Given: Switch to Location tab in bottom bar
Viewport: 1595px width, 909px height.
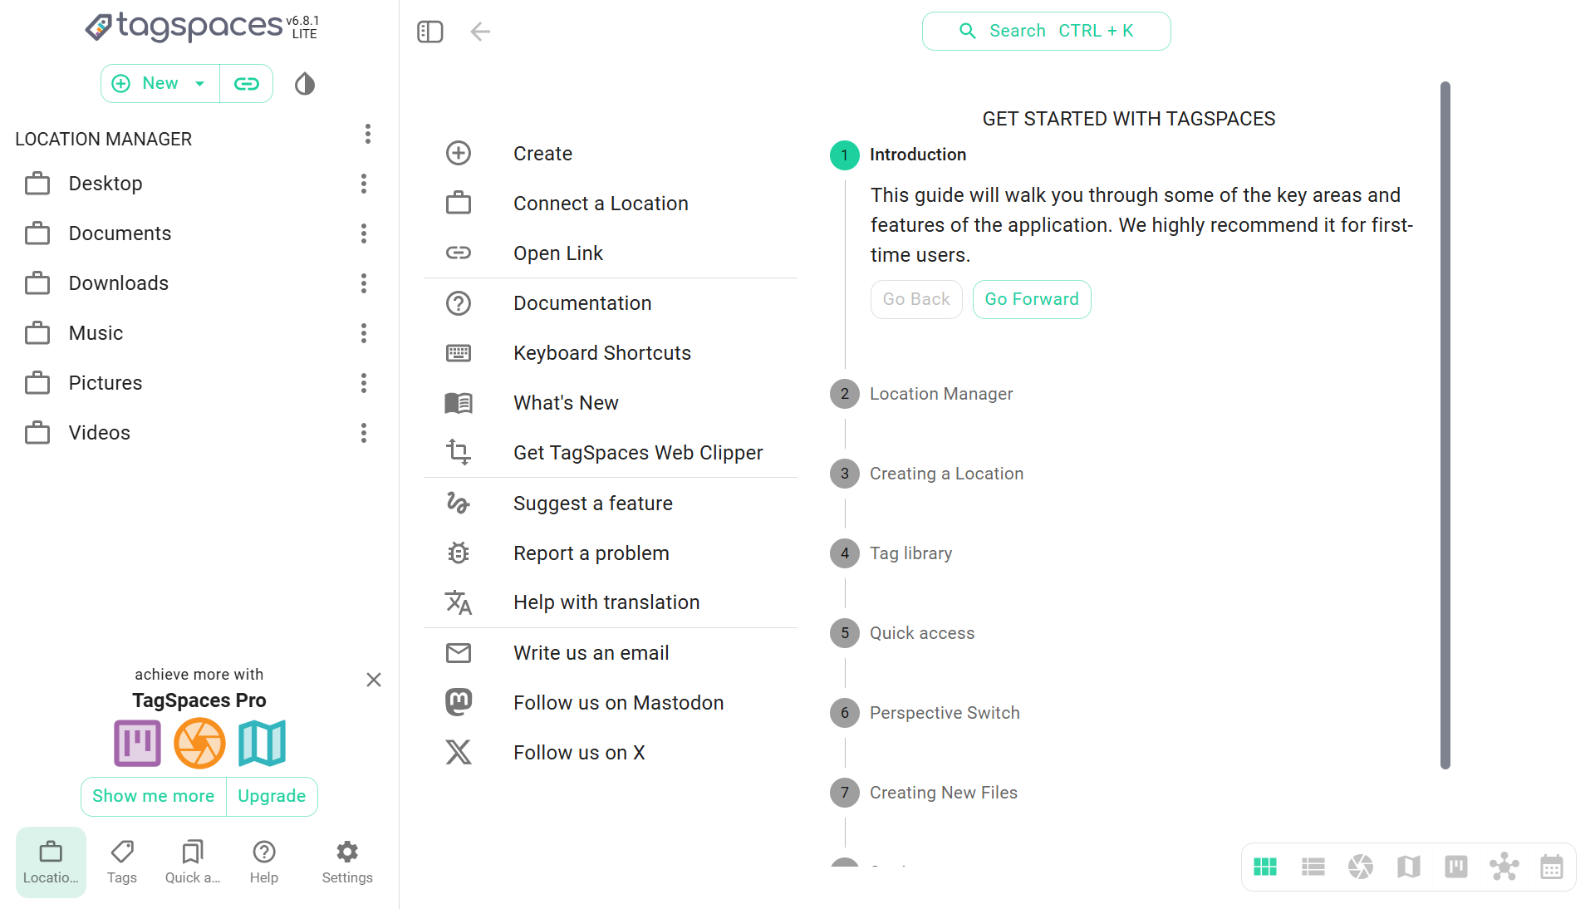Looking at the screenshot, I should (51, 862).
